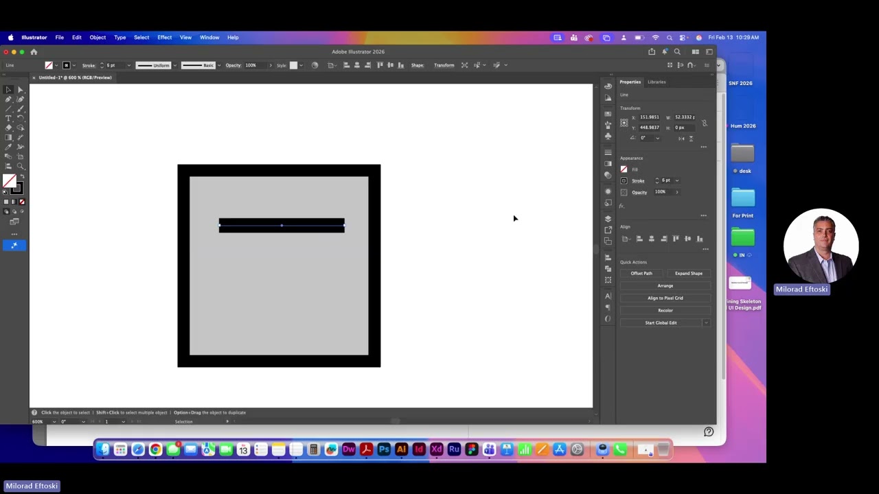Click Recolor Artwork icon in control bar
879x494 pixels.
click(x=315, y=65)
